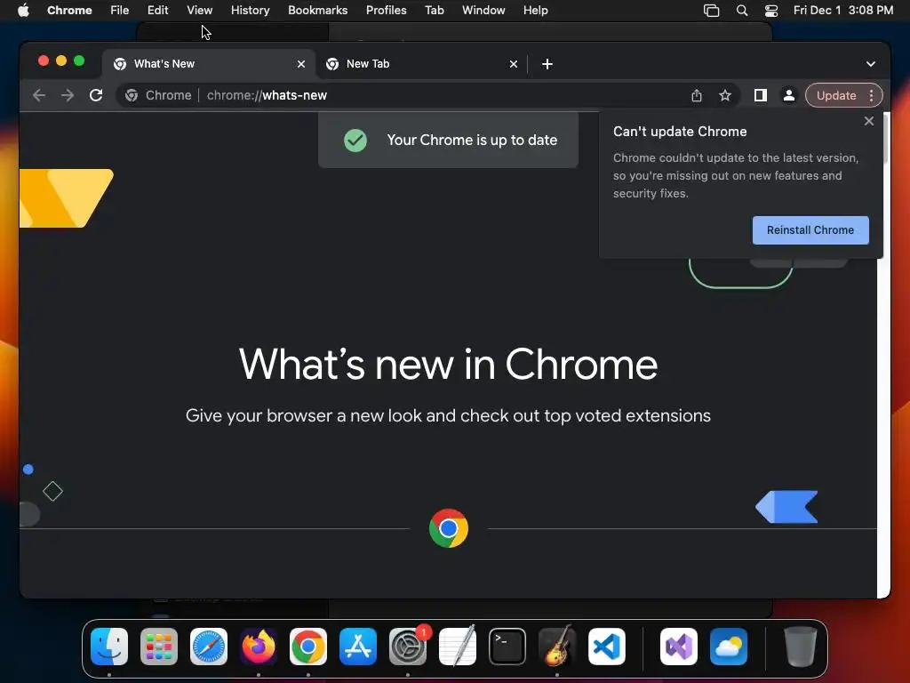Close the What's New tab

click(301, 64)
